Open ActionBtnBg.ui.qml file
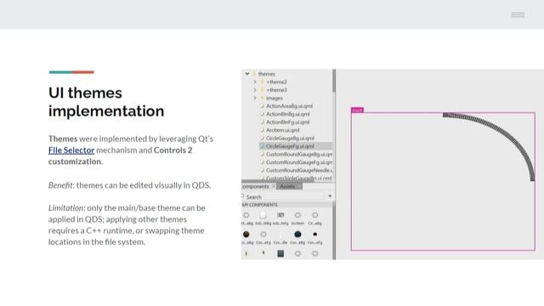Screen dimensions: 544x306 tap(288, 114)
